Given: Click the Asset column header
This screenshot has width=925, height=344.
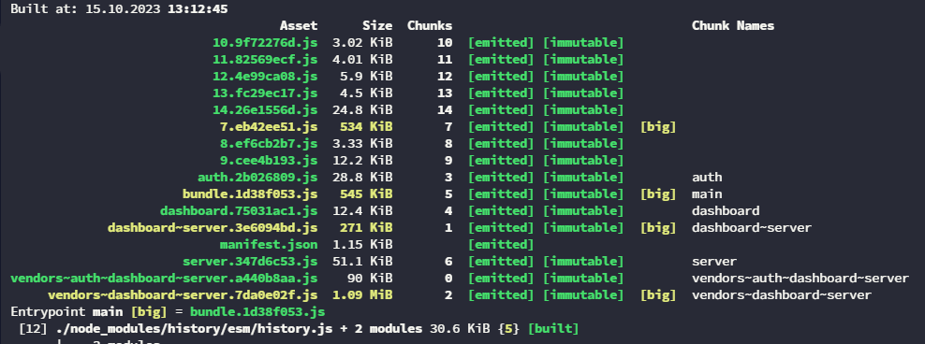Looking at the screenshot, I should 299,26.
